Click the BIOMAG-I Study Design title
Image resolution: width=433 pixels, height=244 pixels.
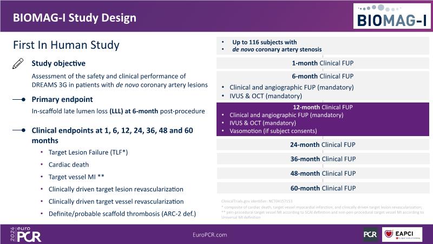[x=75, y=18]
